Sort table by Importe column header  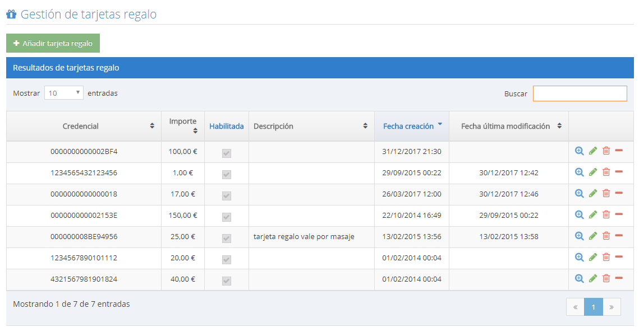tap(183, 125)
